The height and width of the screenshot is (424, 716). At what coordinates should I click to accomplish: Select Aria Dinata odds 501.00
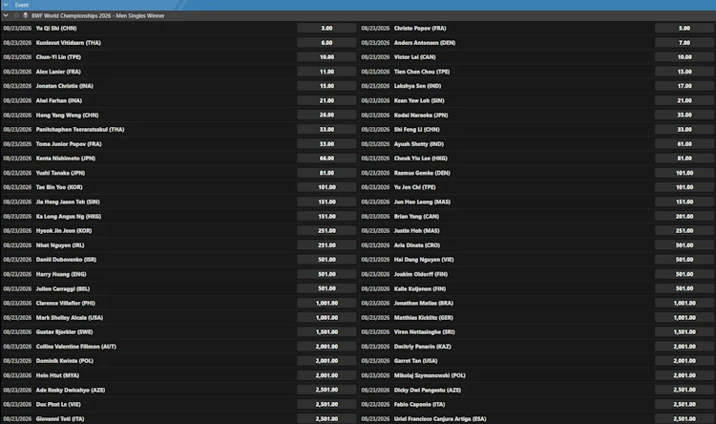[684, 245]
